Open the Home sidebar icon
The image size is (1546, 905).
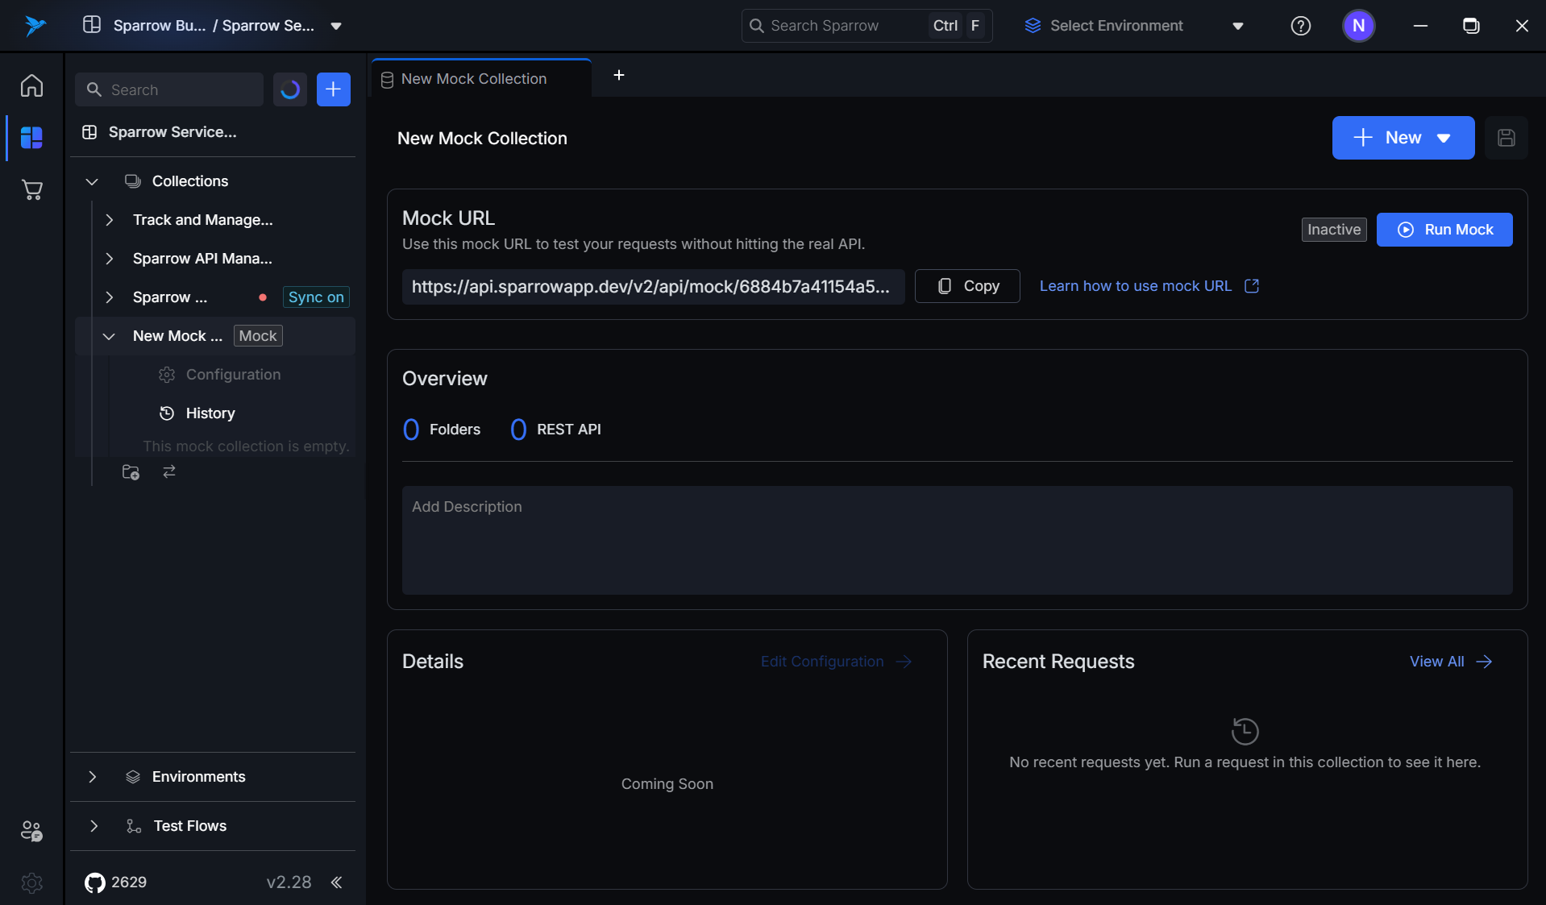click(31, 85)
